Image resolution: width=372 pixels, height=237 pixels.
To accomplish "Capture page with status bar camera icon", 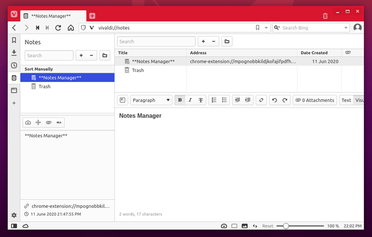I will point(224,226).
